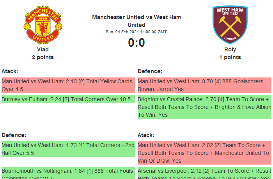
Task: Select the Bowen, Jarrod goalscorer bet
Action: (204, 85)
